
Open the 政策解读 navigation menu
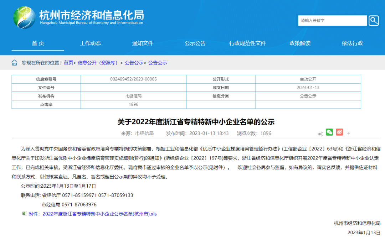coord(300,43)
